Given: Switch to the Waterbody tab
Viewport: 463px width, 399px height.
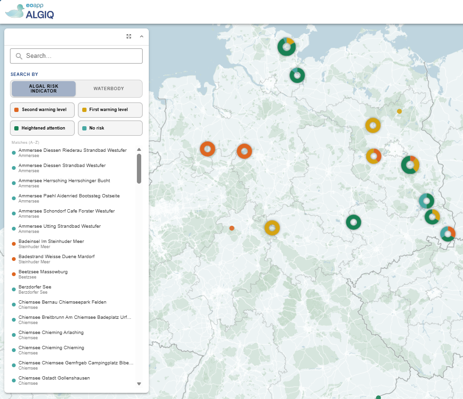Looking at the screenshot, I should (109, 89).
